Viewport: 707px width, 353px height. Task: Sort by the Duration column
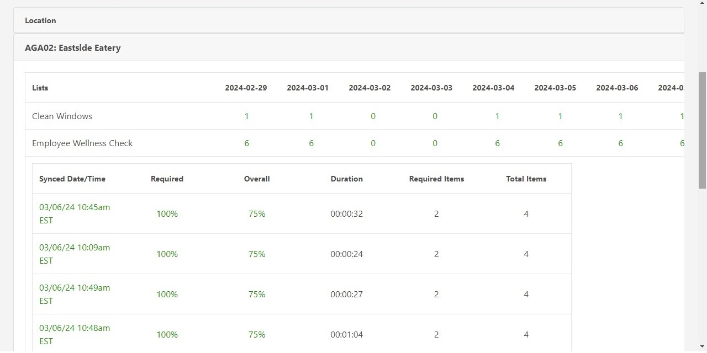click(346, 179)
